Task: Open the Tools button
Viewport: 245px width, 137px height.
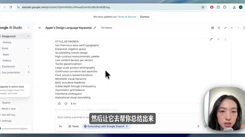Action: point(73,126)
